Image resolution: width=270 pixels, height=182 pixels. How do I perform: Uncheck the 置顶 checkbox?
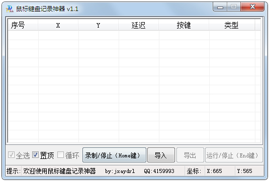point(43,155)
